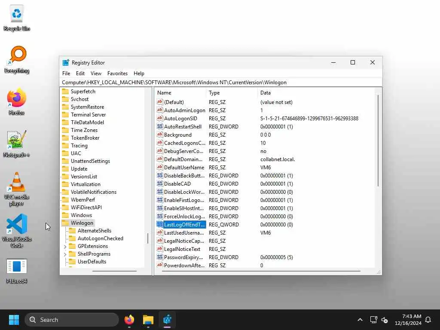440x330 pixels.
Task: Click LegalNoticeText string value icon
Action: pyautogui.click(x=160, y=249)
